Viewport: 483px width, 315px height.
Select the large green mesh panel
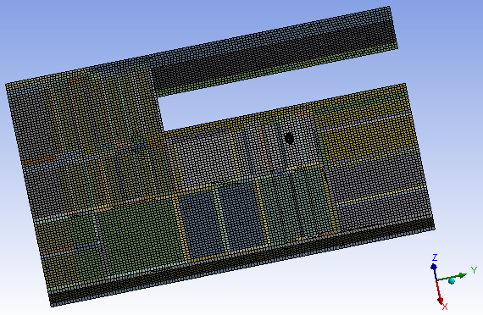(x=140, y=234)
